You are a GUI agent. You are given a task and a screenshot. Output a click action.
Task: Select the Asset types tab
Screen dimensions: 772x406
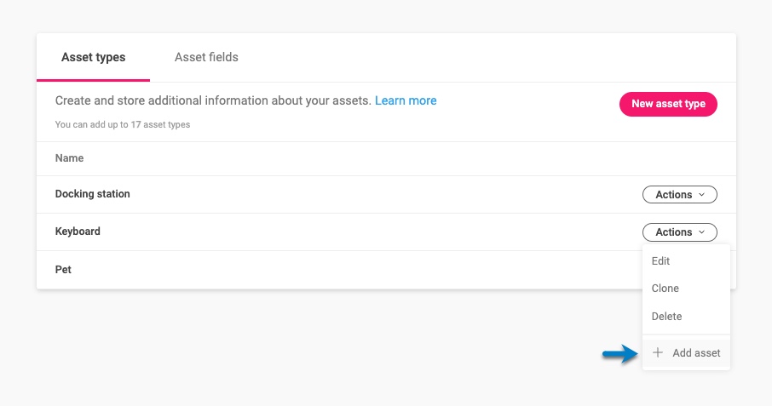coord(93,58)
